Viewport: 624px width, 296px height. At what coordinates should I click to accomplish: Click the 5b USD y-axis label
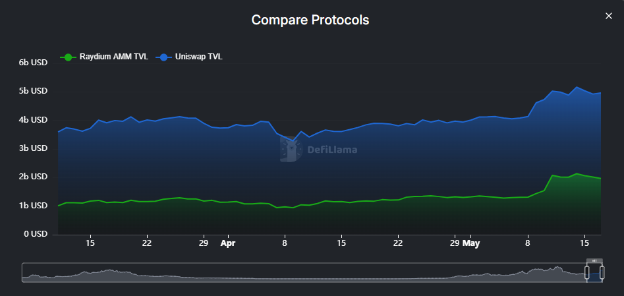click(x=33, y=91)
